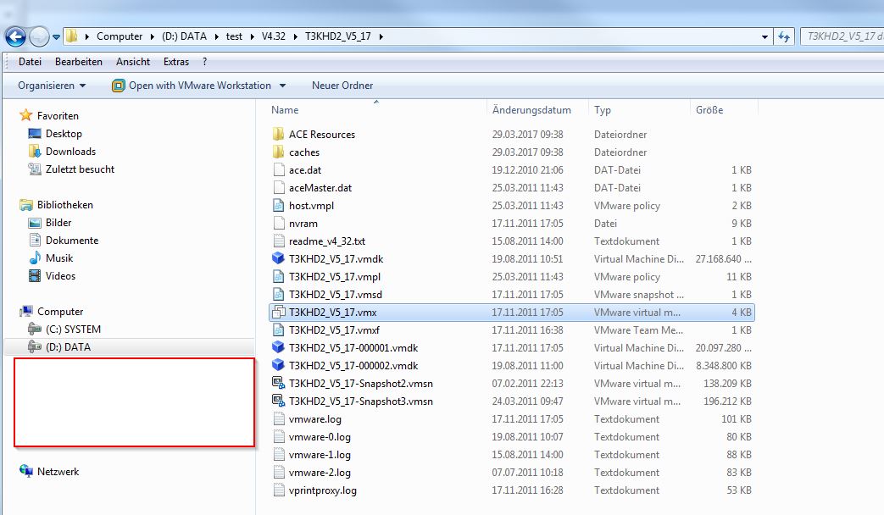Viewport: 884px width, 515px height.
Task: Click the host.vmpl policy file icon
Action: 279,206
